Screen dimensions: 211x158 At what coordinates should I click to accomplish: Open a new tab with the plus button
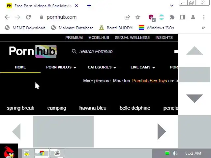coord(89,6)
